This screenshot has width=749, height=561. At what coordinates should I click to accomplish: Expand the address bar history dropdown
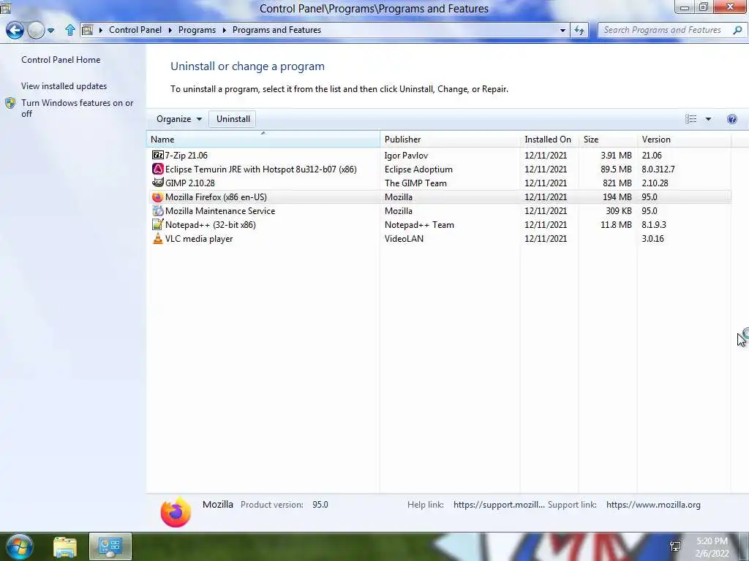point(562,30)
